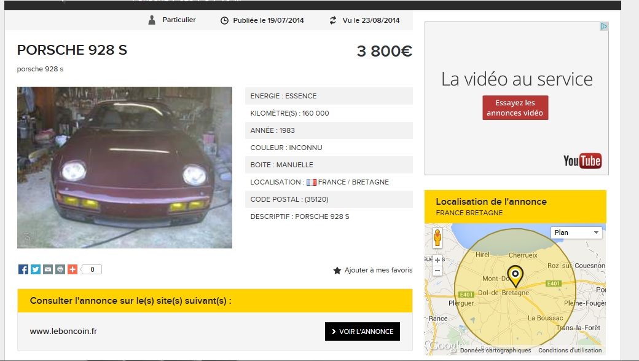
Task: Zoom in on the map
Action: (437, 260)
